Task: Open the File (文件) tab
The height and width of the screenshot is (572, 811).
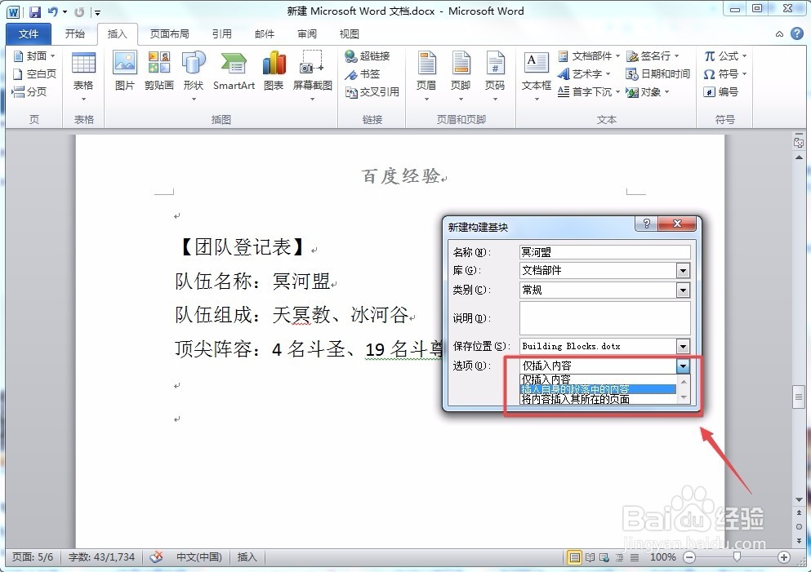Action: [29, 34]
